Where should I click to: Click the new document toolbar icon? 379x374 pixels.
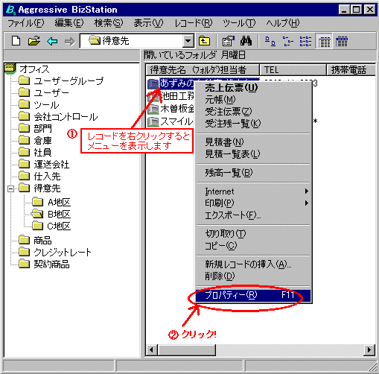pos(16,41)
